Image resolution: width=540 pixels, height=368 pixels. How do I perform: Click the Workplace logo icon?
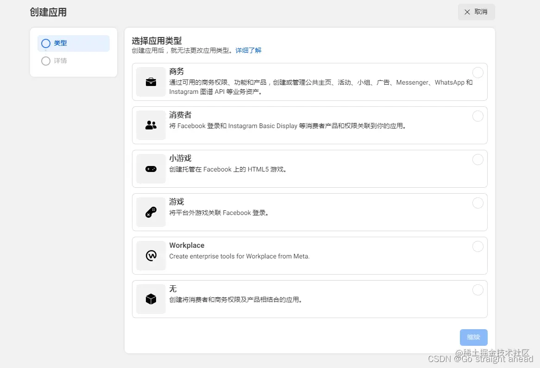tap(151, 256)
